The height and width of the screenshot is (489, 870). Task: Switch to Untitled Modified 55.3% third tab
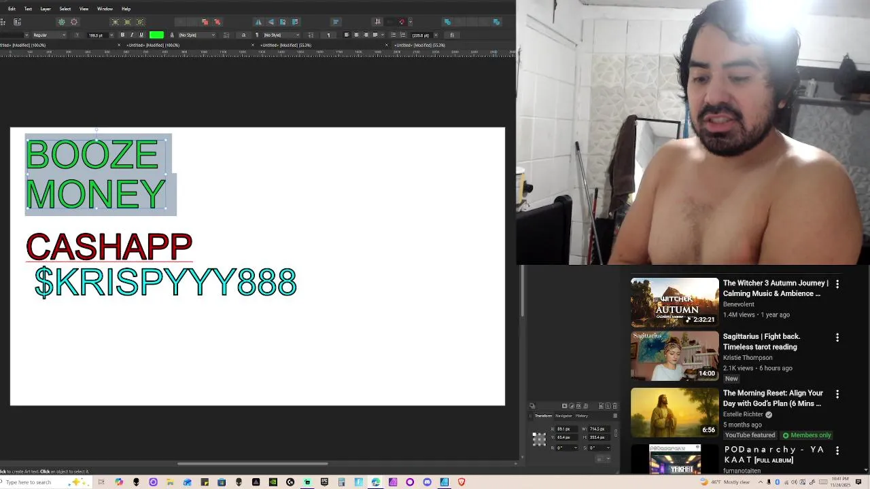click(288, 46)
